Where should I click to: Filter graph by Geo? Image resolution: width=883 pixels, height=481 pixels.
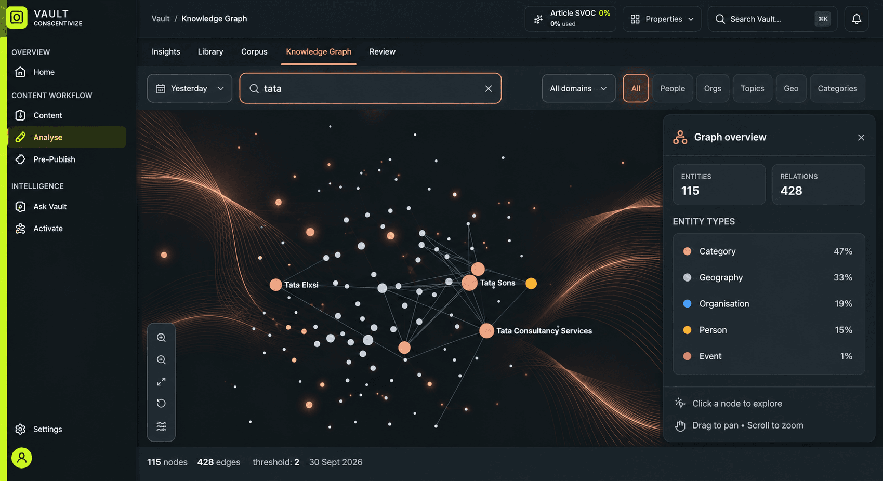(x=791, y=89)
